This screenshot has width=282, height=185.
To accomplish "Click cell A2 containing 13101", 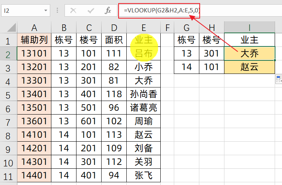I will point(34,53).
